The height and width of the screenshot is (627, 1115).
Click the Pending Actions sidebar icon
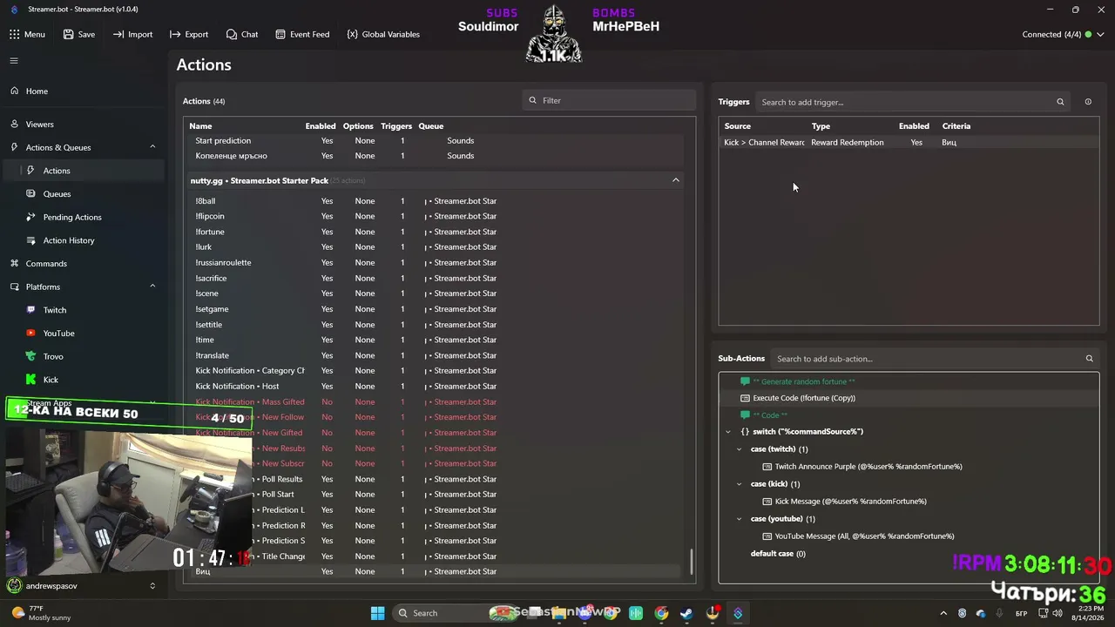point(31,217)
